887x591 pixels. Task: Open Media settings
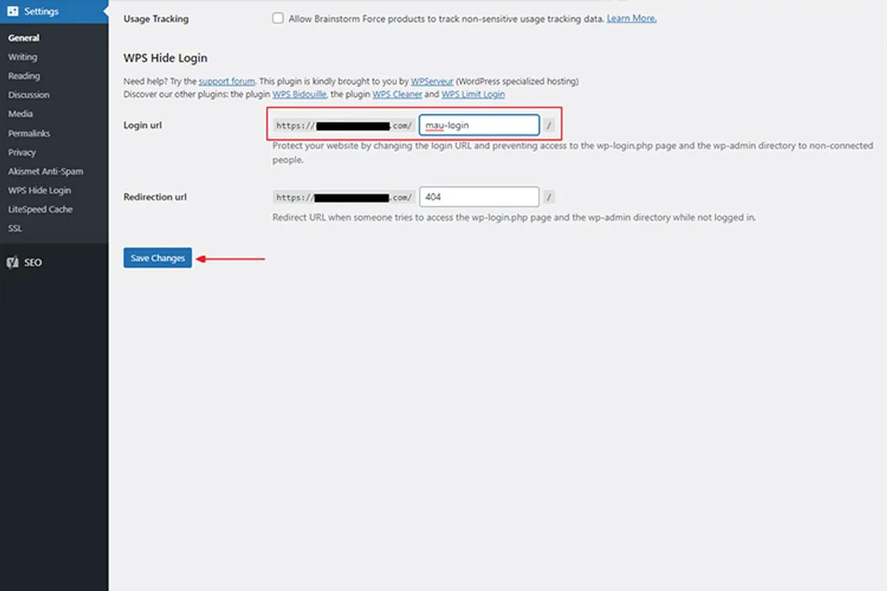pos(20,114)
